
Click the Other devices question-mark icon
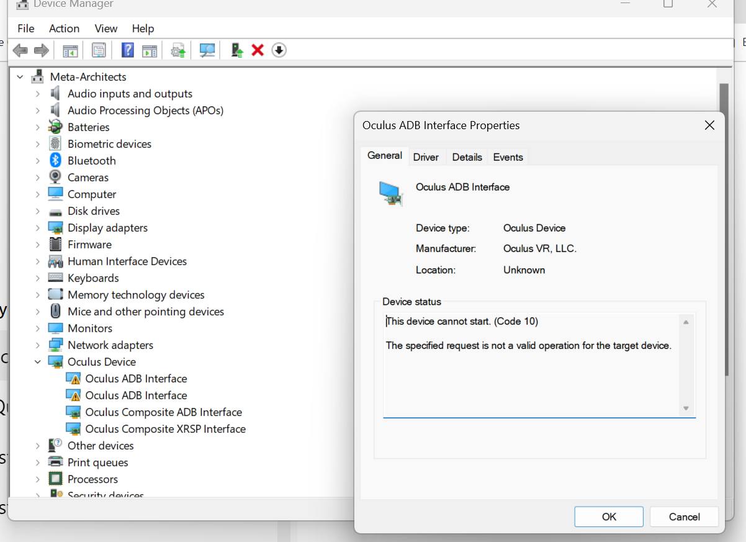coord(56,445)
